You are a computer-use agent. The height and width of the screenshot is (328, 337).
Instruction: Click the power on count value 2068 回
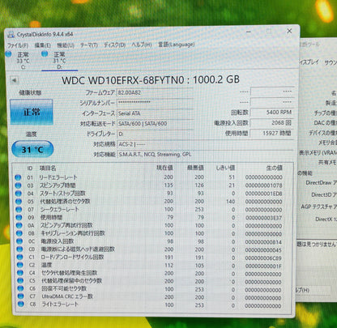272,123
